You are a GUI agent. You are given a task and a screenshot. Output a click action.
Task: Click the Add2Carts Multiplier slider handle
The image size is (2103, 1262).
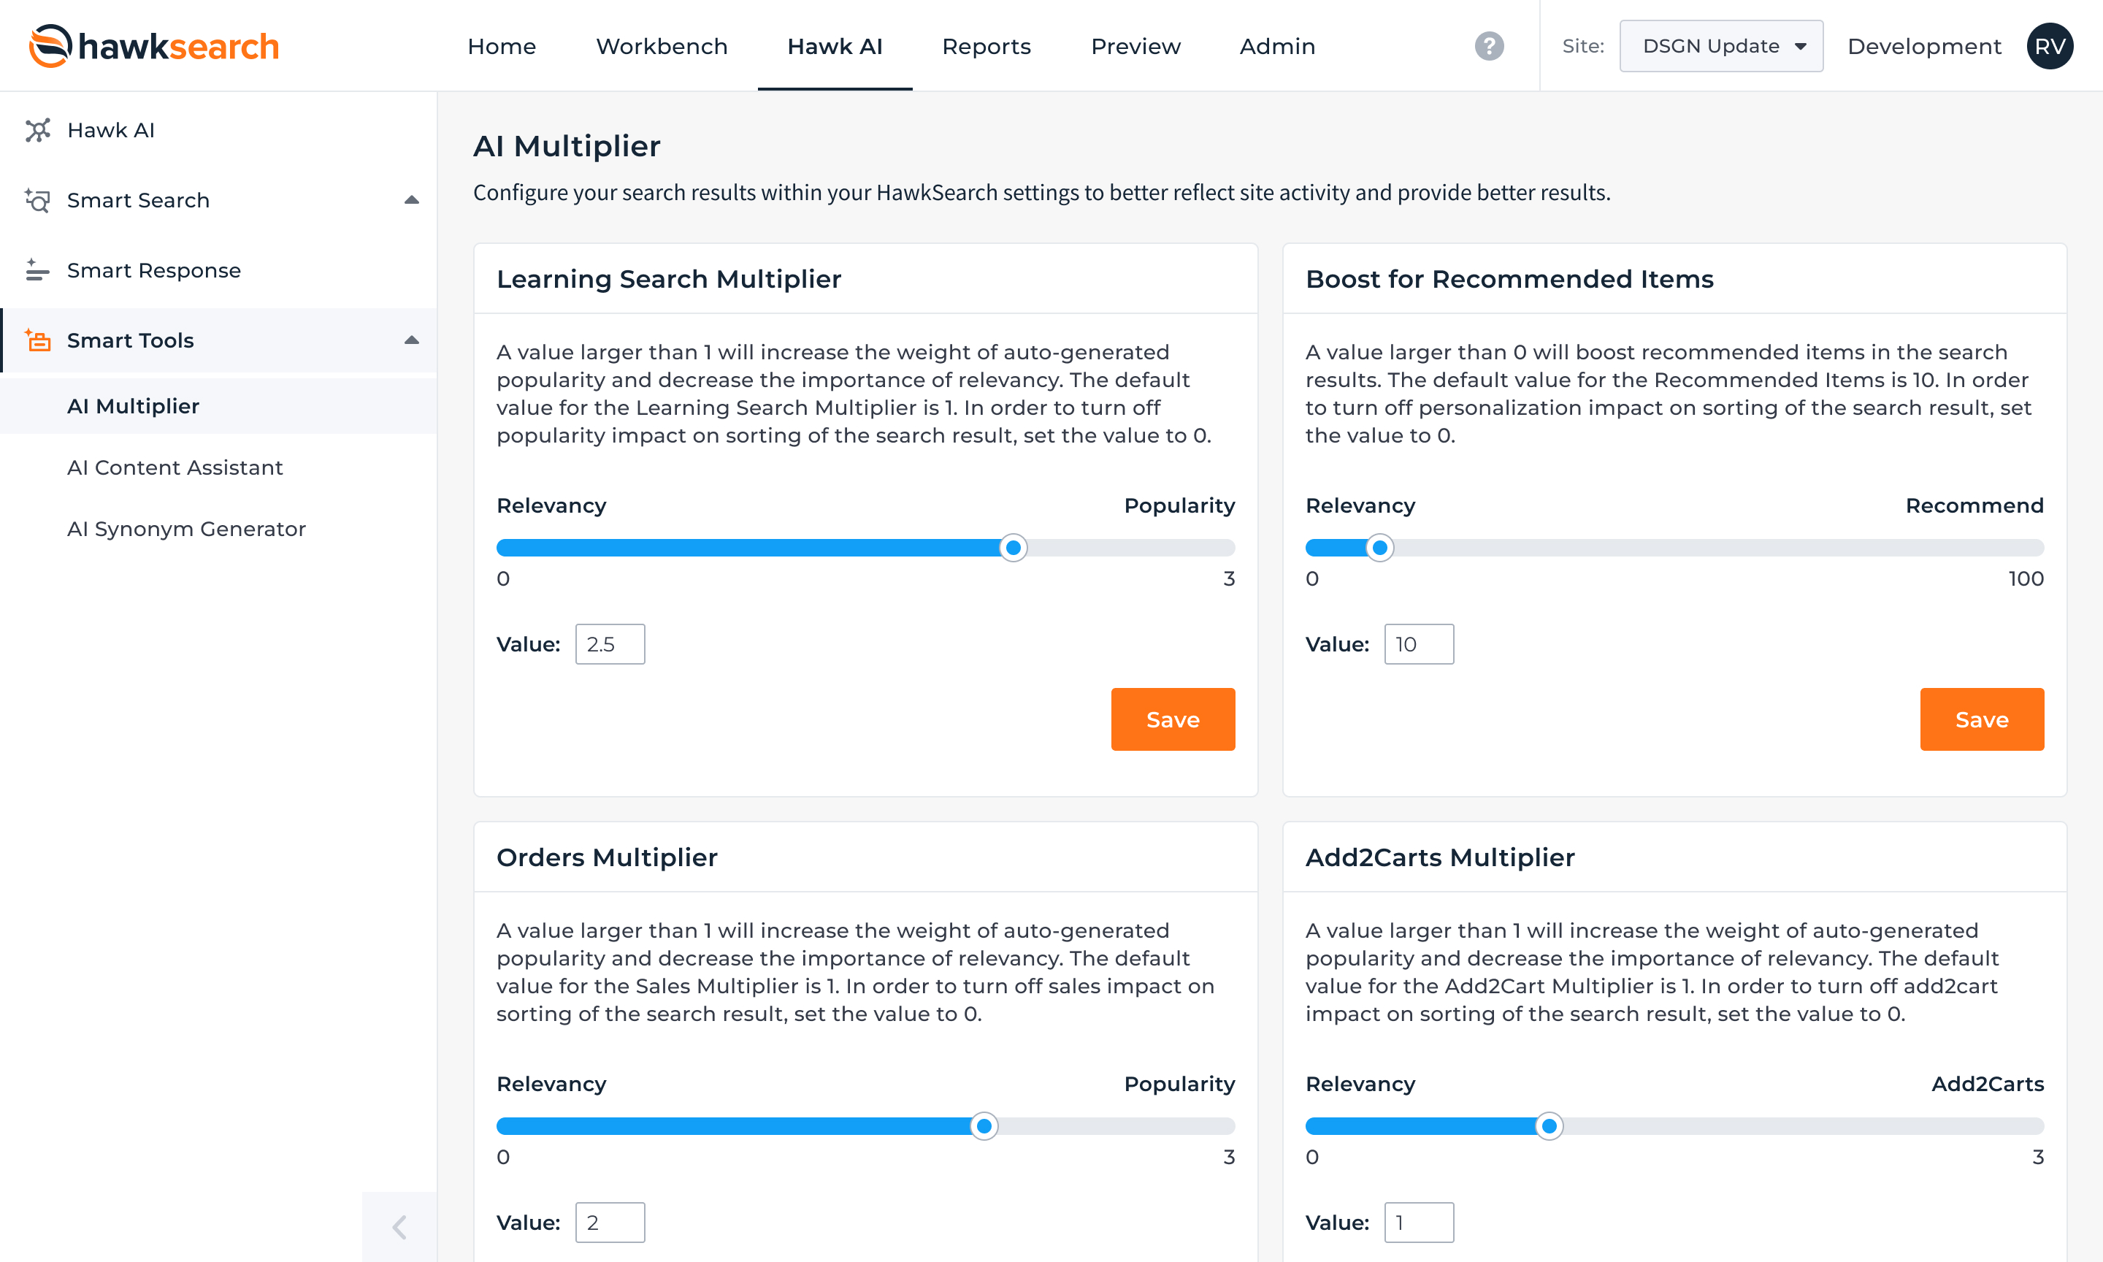(x=1549, y=1126)
